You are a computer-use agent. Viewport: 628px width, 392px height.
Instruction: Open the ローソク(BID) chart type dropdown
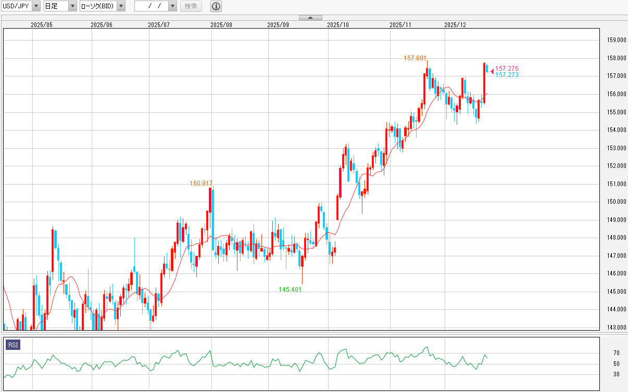(x=120, y=6)
